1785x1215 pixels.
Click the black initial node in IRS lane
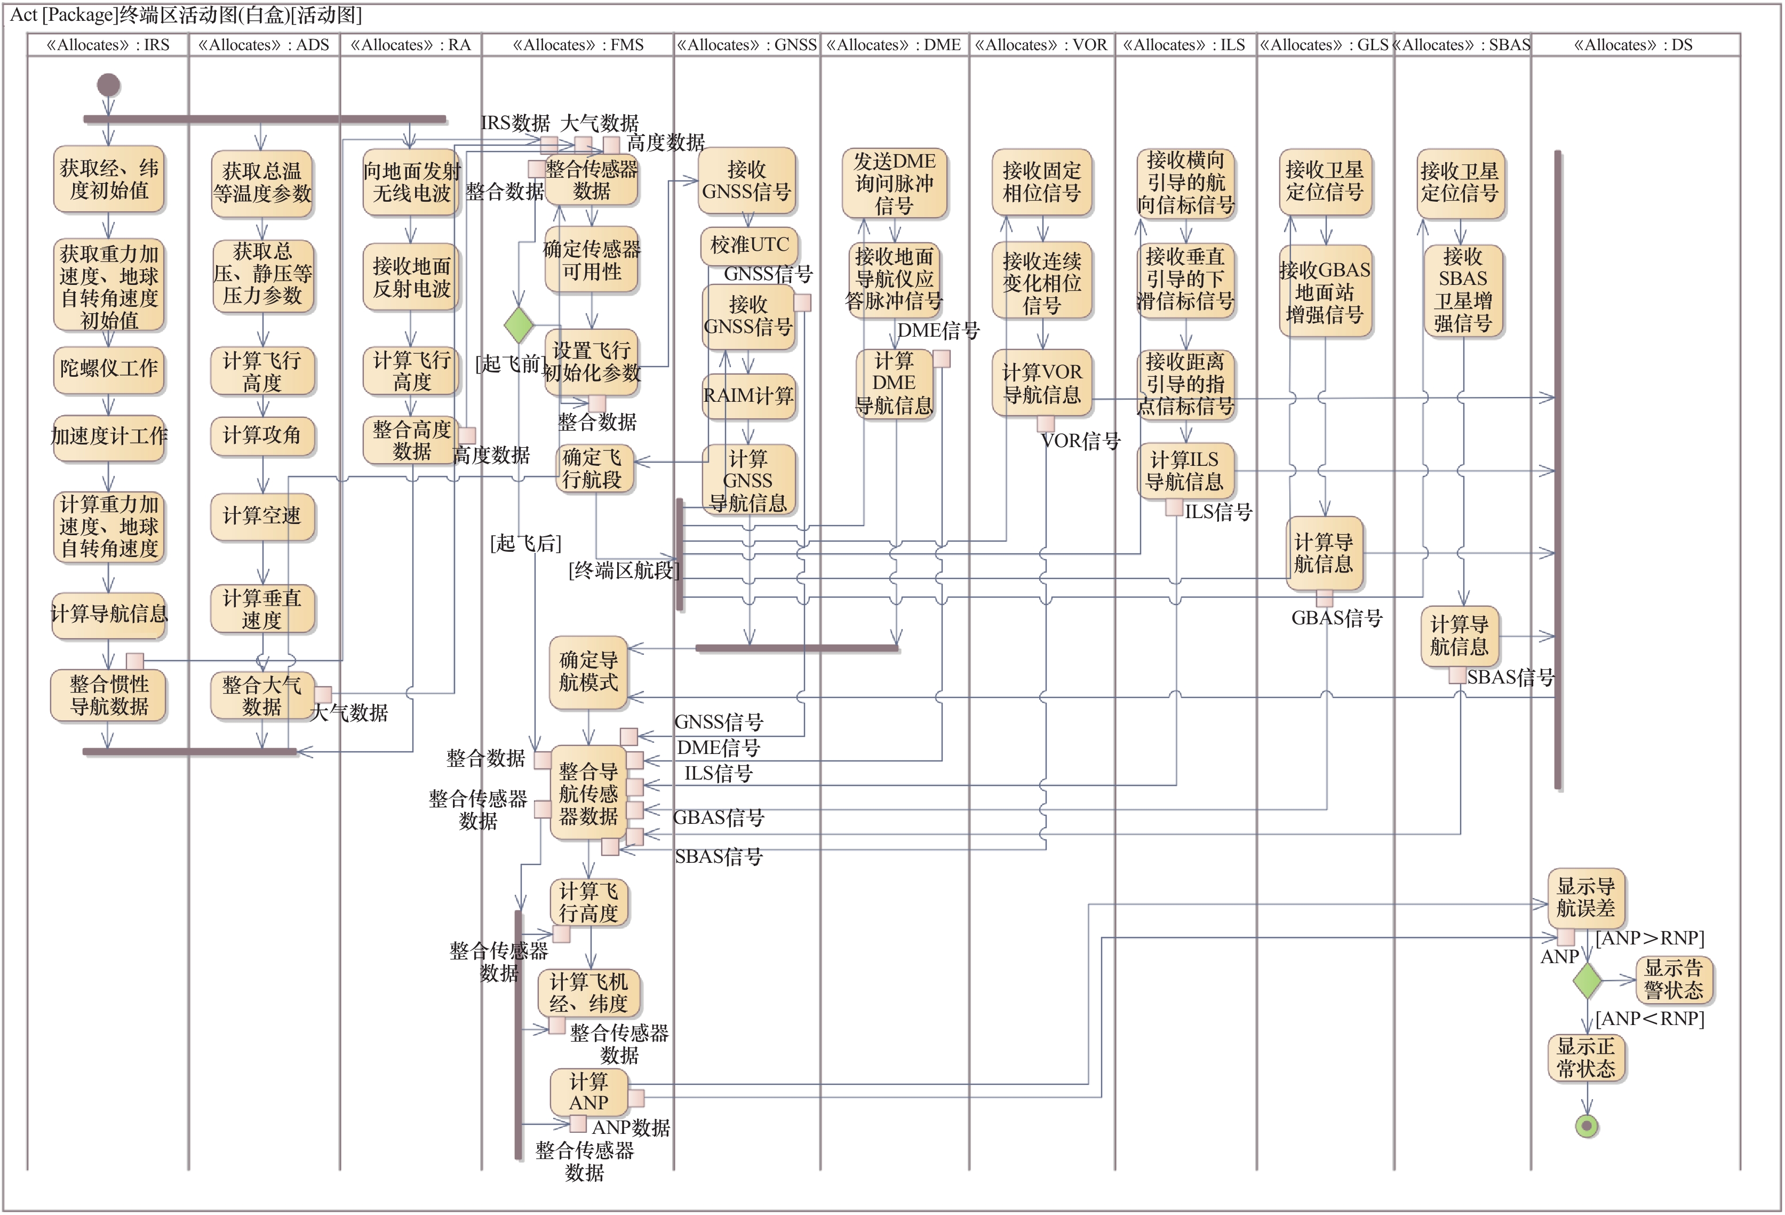coord(108,84)
